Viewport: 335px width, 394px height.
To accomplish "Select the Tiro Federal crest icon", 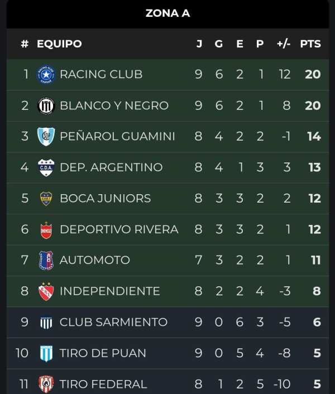I will pyautogui.click(x=46, y=384).
